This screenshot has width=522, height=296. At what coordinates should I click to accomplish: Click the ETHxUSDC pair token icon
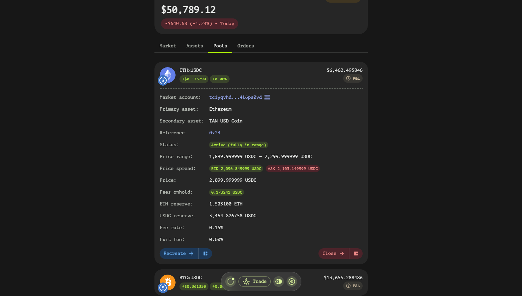click(x=167, y=76)
